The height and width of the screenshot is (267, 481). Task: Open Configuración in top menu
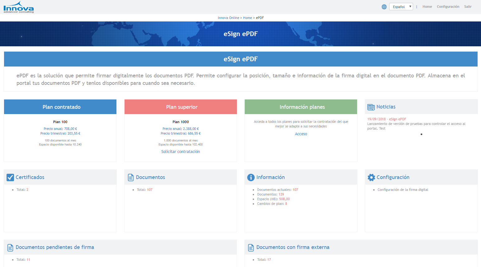pyautogui.click(x=448, y=7)
